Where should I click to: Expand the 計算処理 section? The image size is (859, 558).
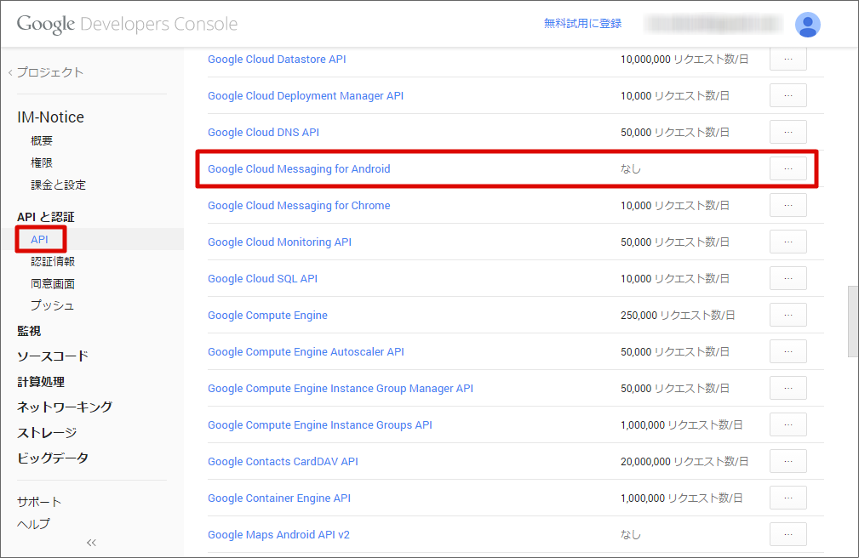coord(41,382)
